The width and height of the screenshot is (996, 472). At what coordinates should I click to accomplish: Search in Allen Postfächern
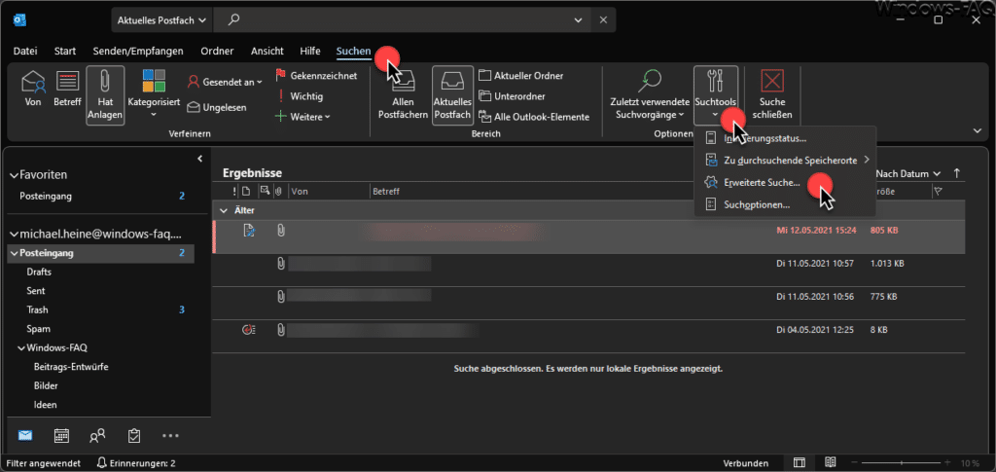403,95
